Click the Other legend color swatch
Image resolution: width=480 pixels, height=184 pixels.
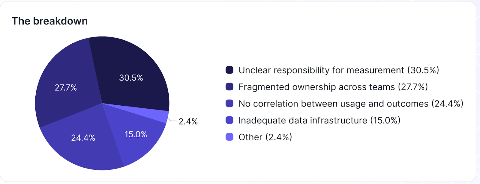click(x=229, y=137)
